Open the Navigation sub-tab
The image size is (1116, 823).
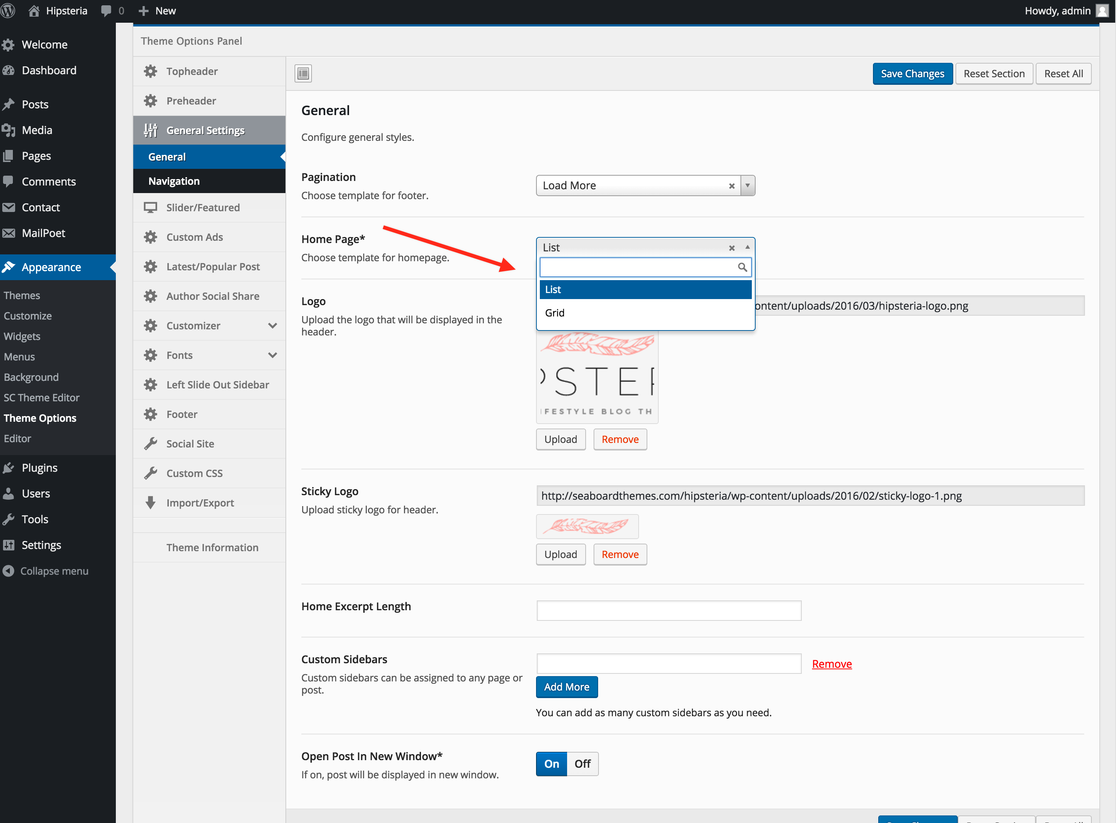(x=209, y=181)
